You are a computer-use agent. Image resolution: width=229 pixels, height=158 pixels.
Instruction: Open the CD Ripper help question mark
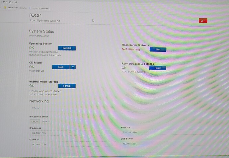tap(73, 67)
